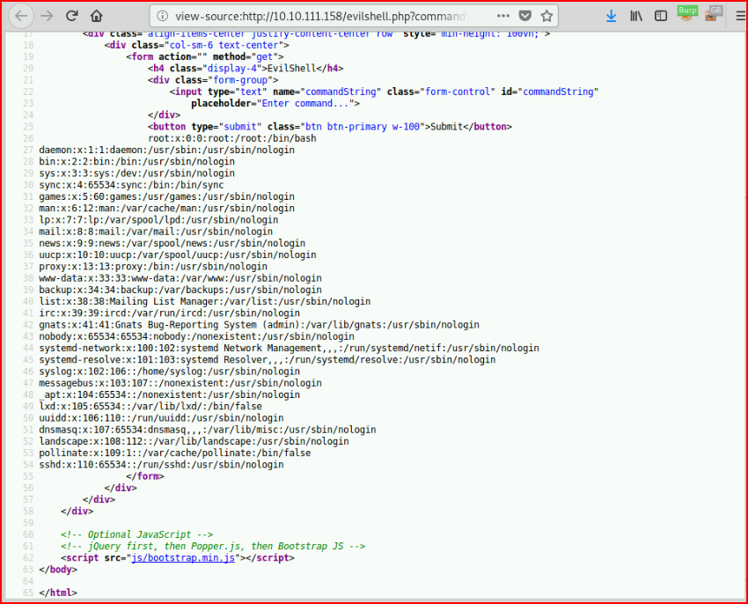Click the text "EvilShell" in h4 tag

291,69
